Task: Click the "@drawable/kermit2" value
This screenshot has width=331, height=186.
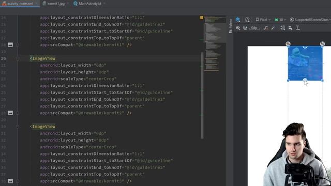Action: pos(100,113)
